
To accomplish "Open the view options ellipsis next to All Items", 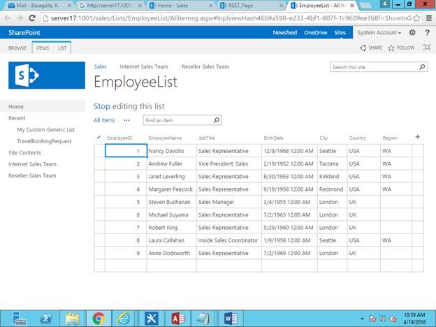I will click(x=126, y=120).
